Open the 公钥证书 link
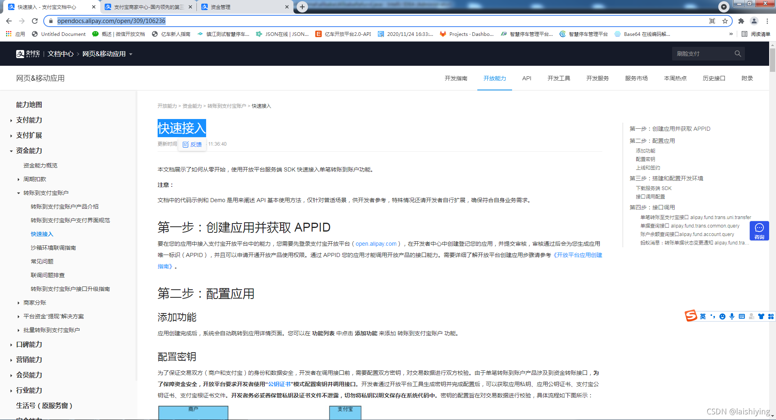The image size is (776, 420). 279,384
